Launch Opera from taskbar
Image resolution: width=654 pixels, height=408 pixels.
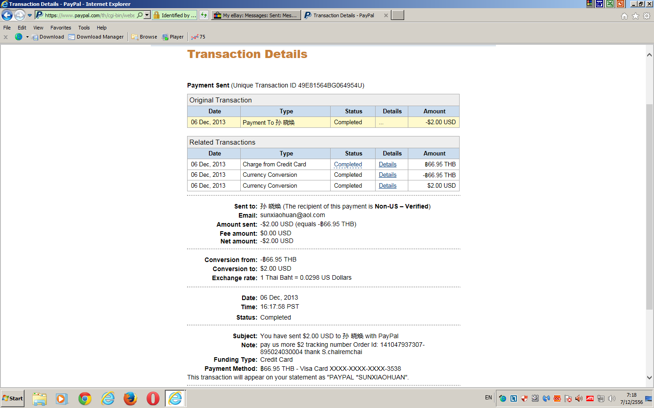click(153, 398)
